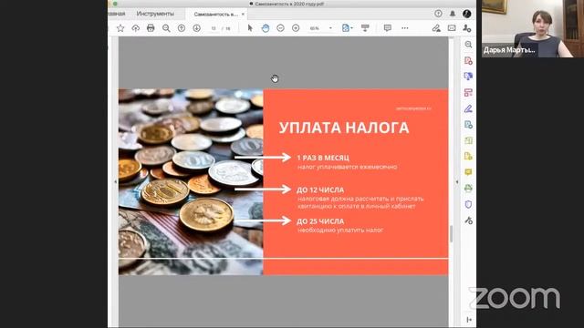Image resolution: width=584 pixels, height=328 pixels.
Task: Open the wrench More Tools sidebar icon
Action: click(x=468, y=220)
